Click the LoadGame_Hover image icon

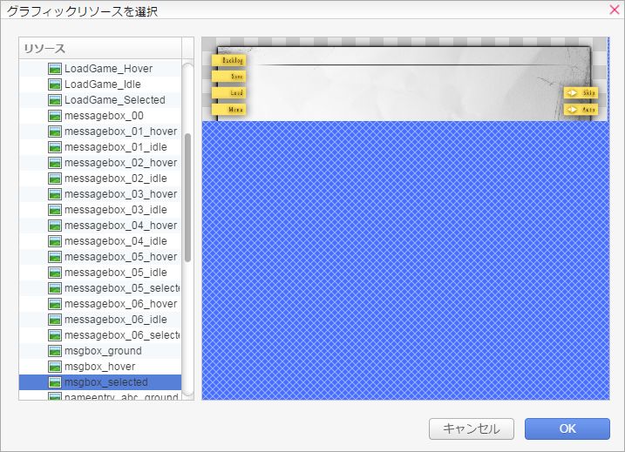click(x=54, y=69)
